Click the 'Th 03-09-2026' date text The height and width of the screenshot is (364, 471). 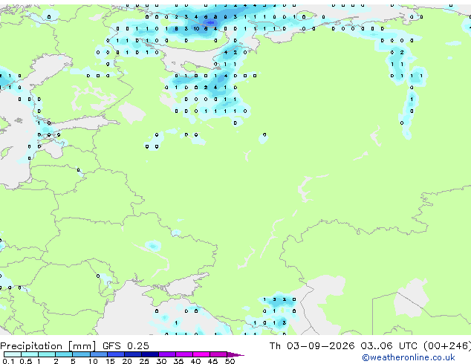[312, 346]
